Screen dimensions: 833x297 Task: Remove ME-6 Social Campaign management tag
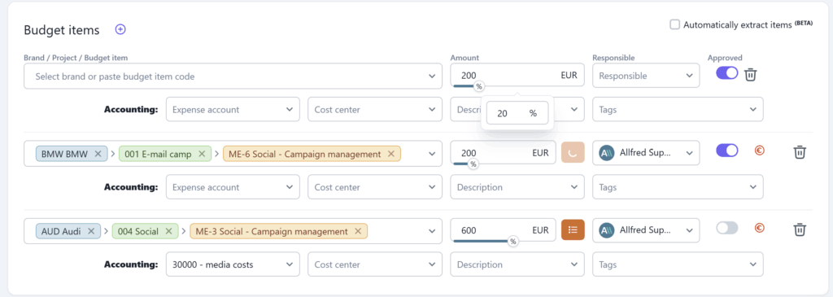[x=391, y=154]
